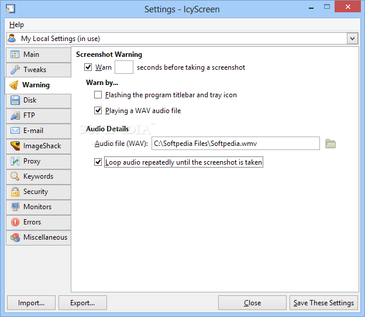Viewport: 365px width, 317px height.
Task: Open the Miscellaneous tab
Action: pos(39,237)
